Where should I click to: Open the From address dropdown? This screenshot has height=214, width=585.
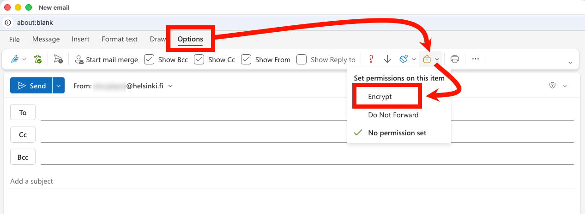(x=170, y=86)
